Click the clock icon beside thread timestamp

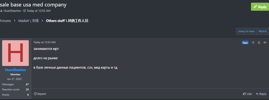[x=24, y=11]
